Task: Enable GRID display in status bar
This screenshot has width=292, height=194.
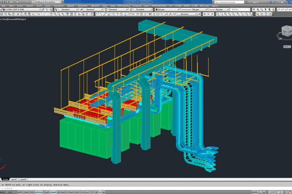Action: tap(32, 192)
